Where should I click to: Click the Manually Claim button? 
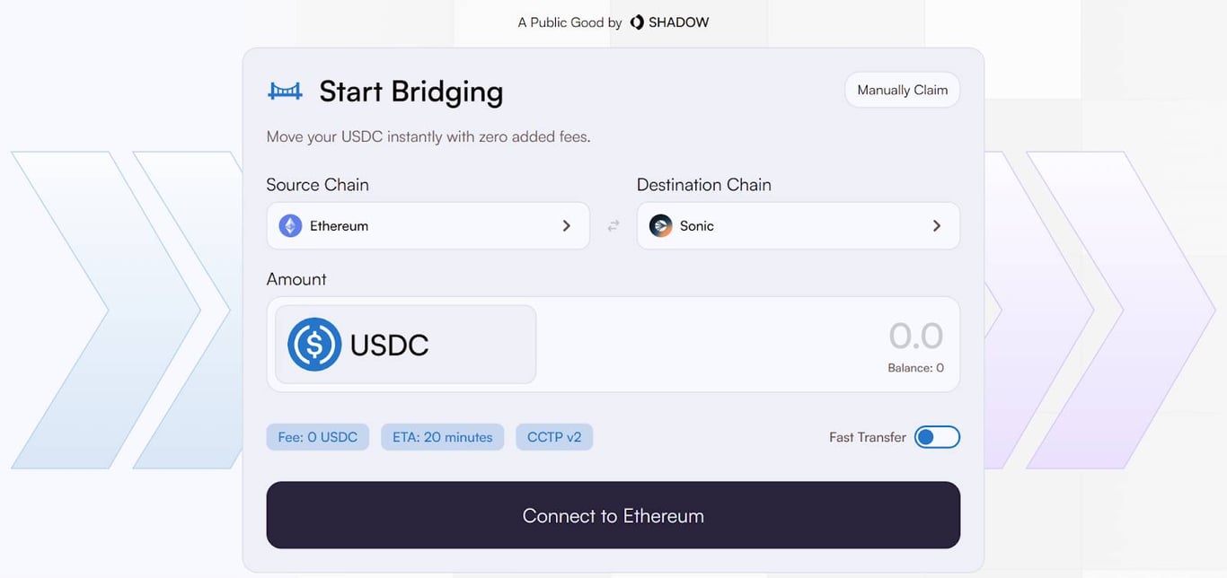902,90
